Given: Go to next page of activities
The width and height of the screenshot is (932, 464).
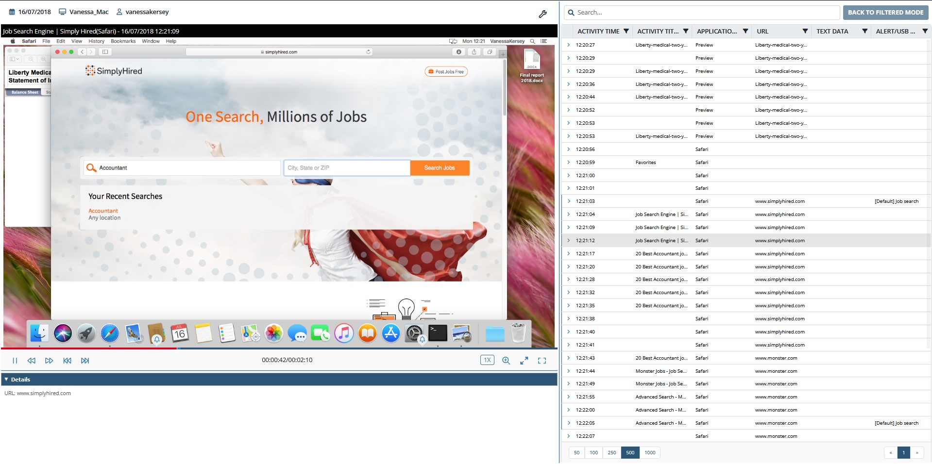Looking at the screenshot, I should (917, 453).
